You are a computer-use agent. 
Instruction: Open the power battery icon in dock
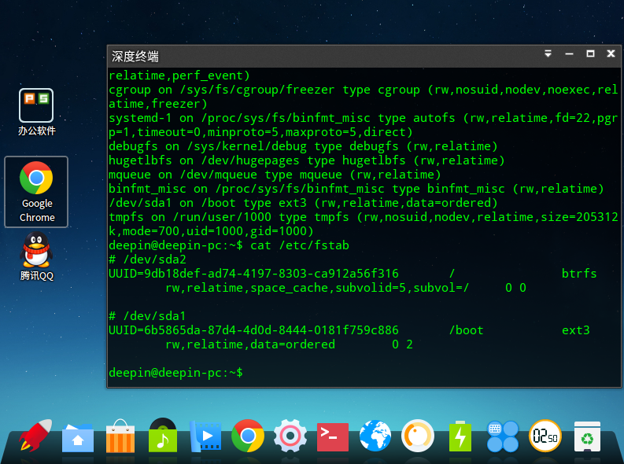tap(460, 436)
